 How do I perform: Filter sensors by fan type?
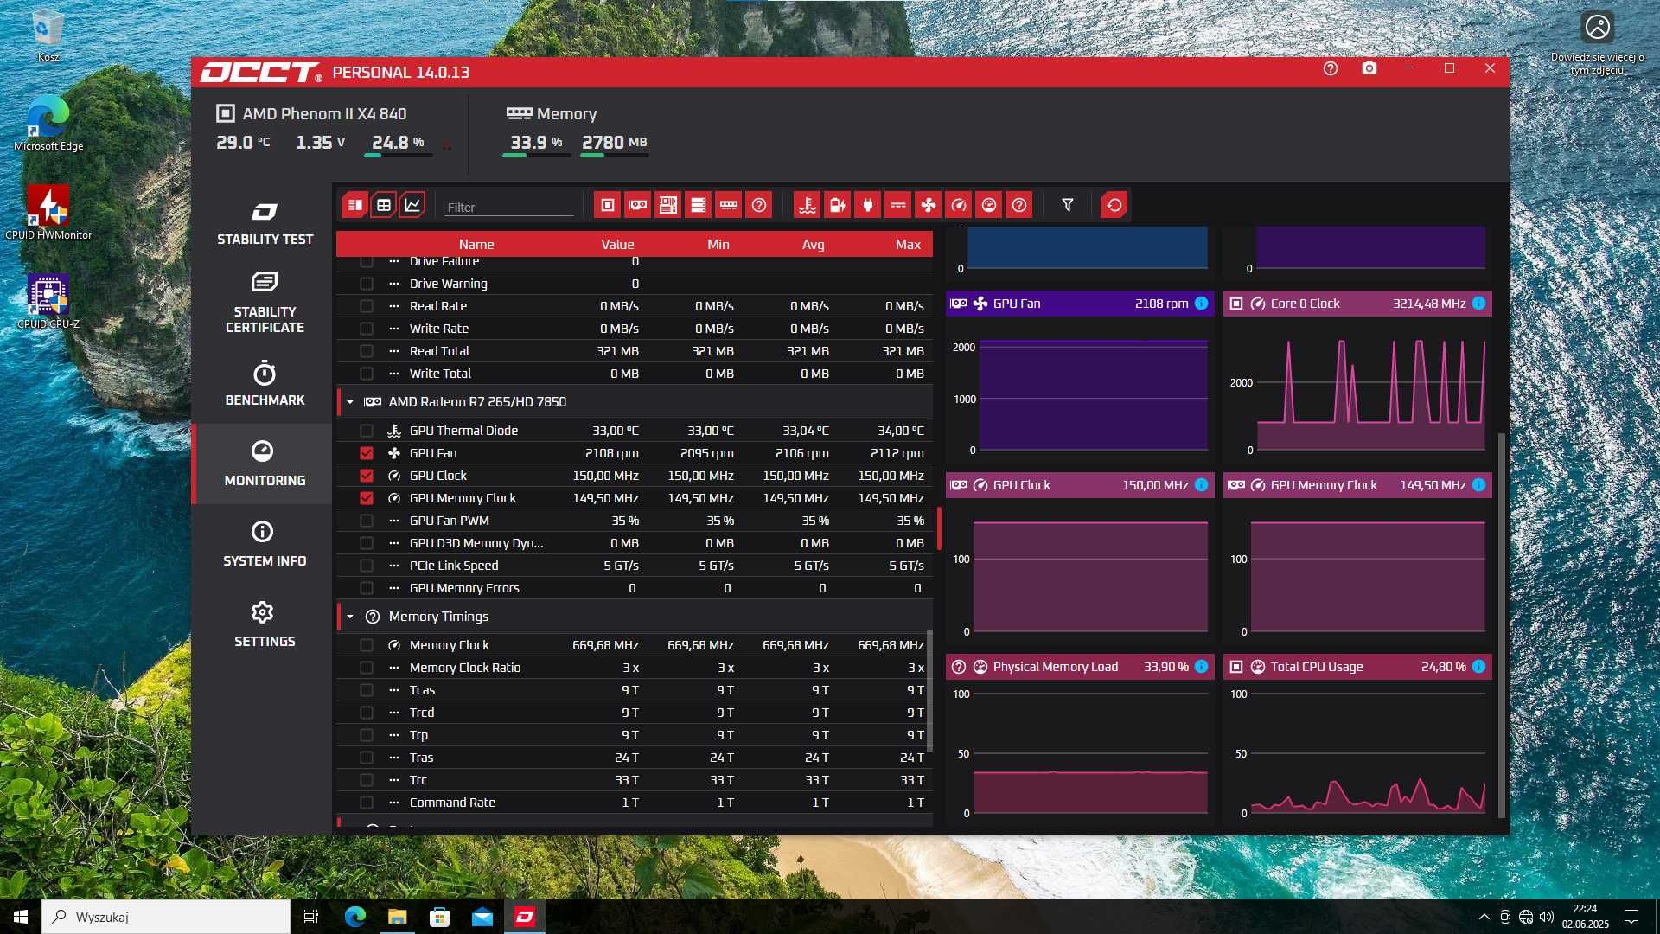(x=929, y=205)
